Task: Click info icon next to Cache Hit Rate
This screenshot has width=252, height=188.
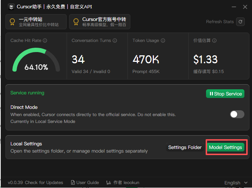Action: [x=45, y=40]
